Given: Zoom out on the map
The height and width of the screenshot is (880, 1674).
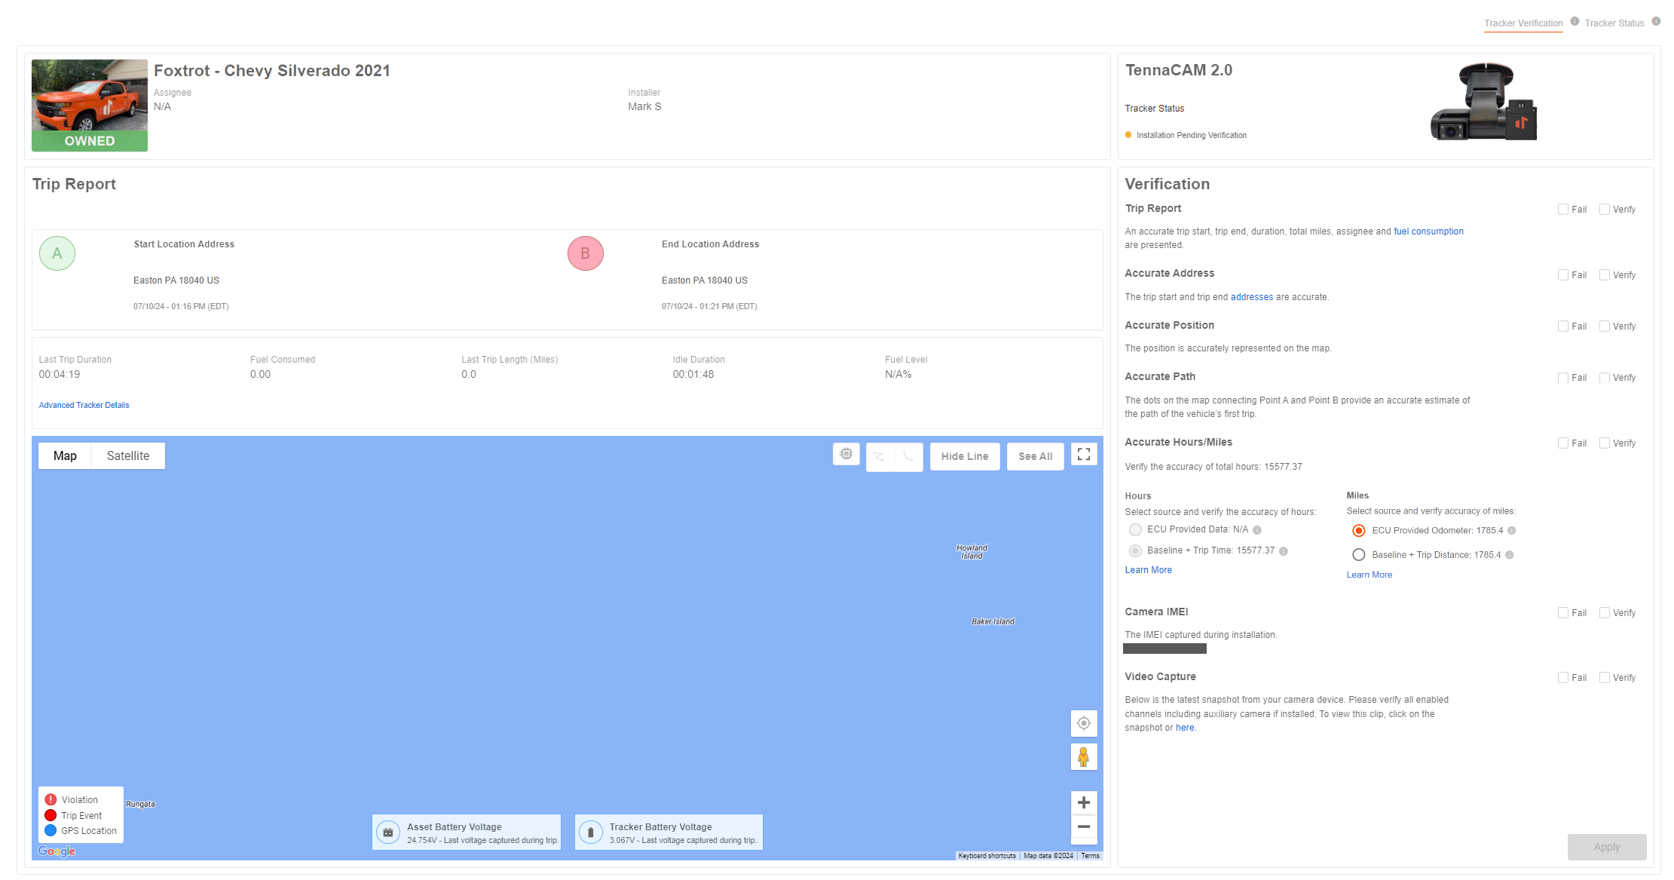Looking at the screenshot, I should (x=1083, y=827).
